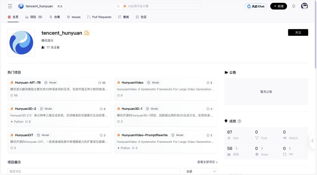Open the HunyuanVideo project title

[132, 83]
